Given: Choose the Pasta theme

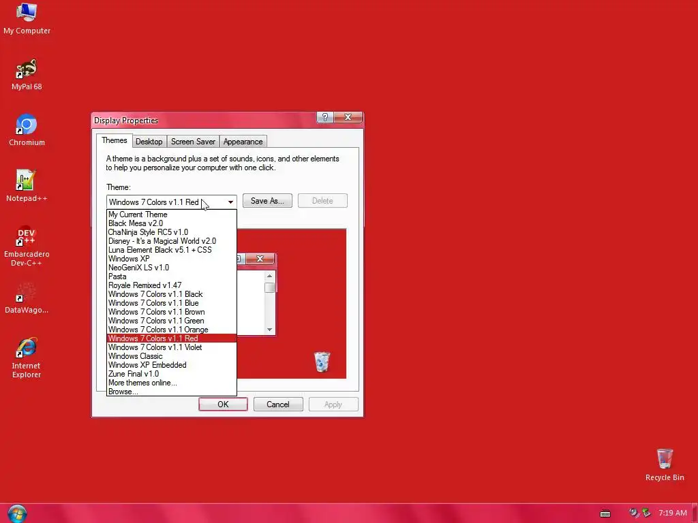Looking at the screenshot, I should [x=172, y=276].
